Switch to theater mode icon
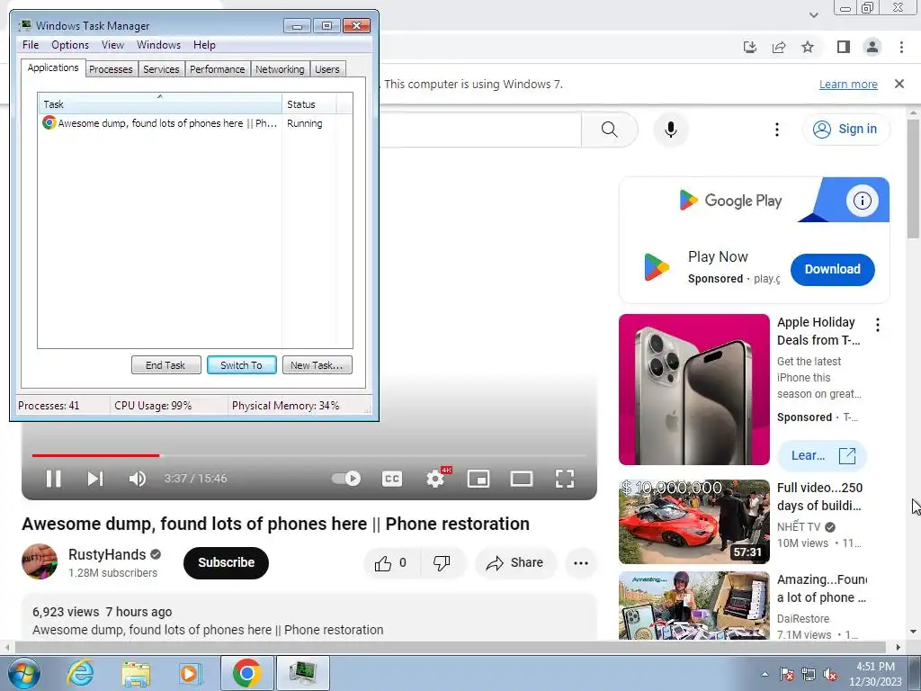Image resolution: width=921 pixels, height=691 pixels. pyautogui.click(x=522, y=479)
